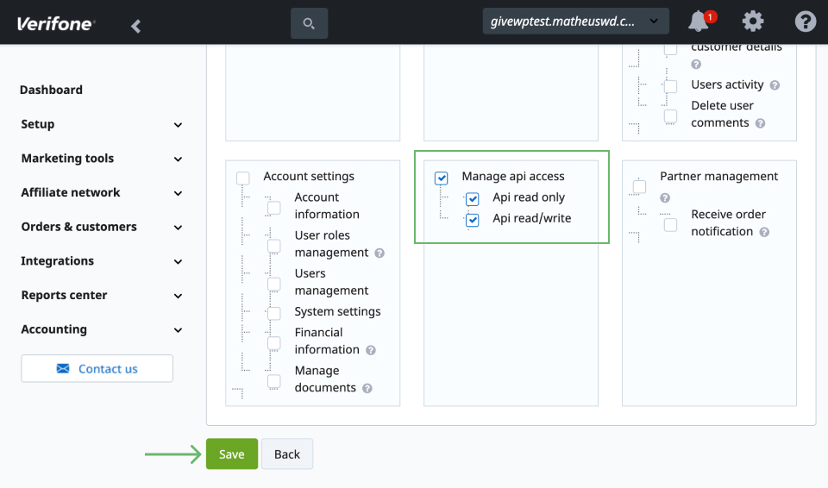Click the System settings label
The height and width of the screenshot is (488, 828).
pos(337,311)
